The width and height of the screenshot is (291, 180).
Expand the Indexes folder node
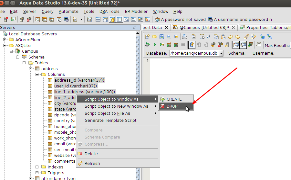(37, 167)
